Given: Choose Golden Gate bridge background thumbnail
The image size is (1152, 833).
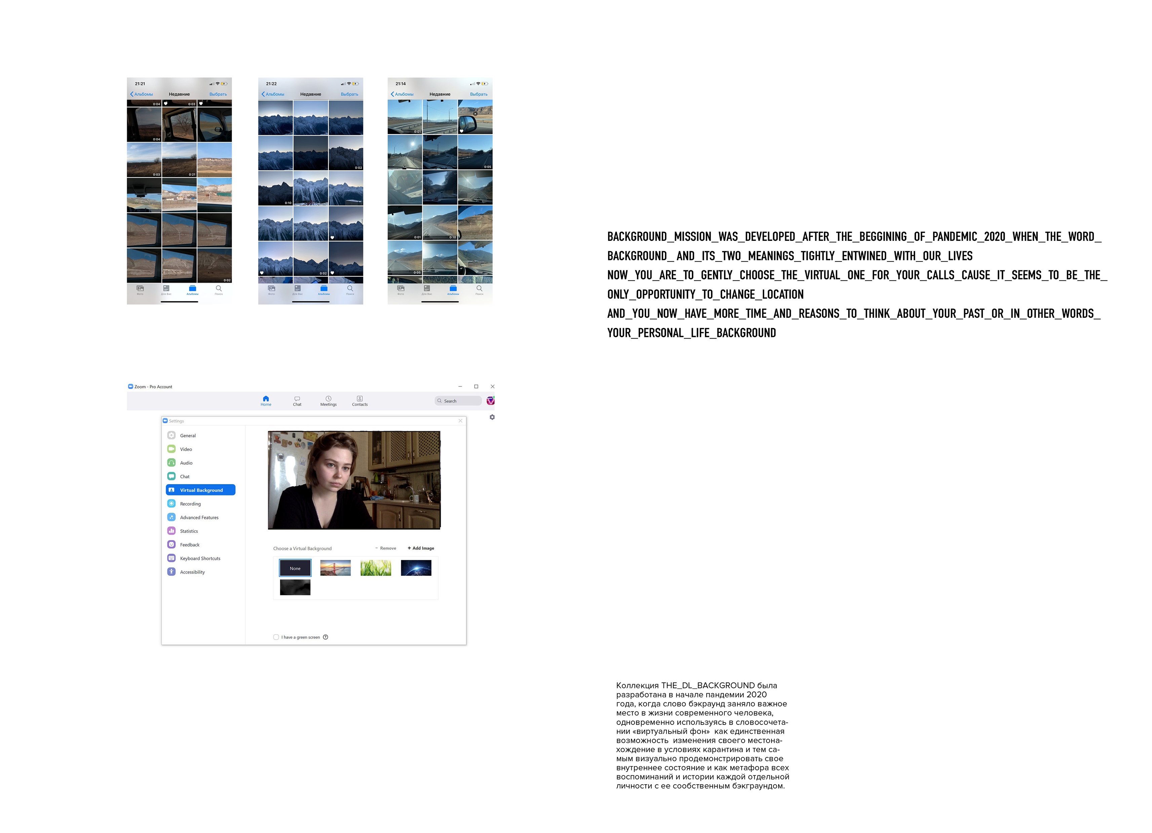Looking at the screenshot, I should tap(335, 568).
